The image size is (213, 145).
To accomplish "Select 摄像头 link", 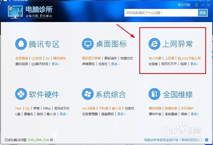I will [29, 114].
